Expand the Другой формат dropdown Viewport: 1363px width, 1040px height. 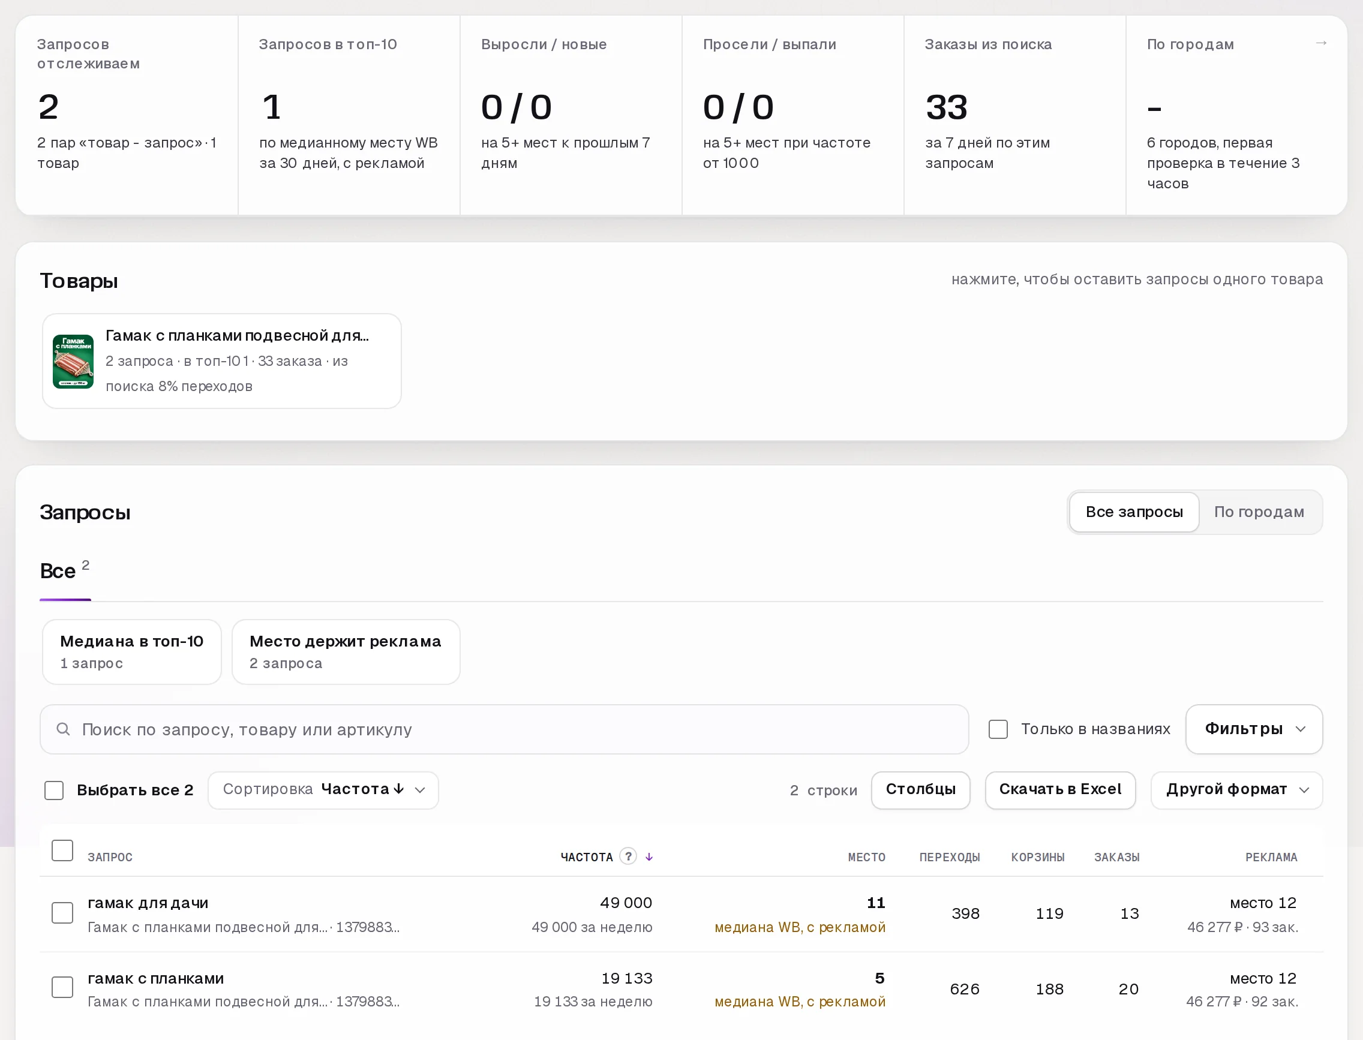point(1236,790)
